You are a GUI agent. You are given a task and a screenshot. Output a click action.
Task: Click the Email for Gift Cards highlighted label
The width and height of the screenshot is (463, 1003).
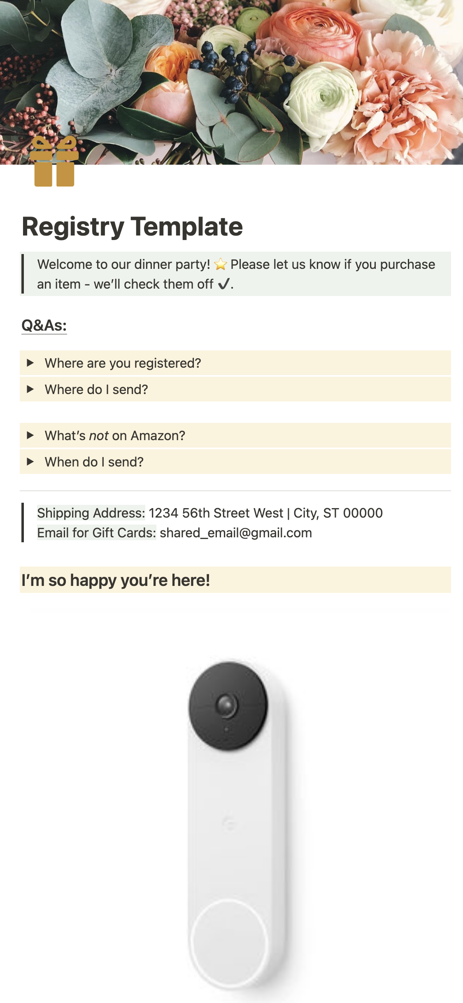[97, 533]
